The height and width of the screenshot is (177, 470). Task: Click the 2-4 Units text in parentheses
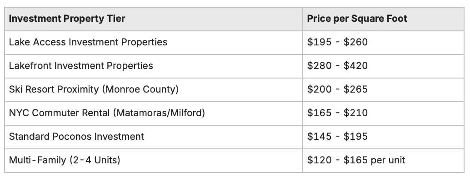[95, 160]
